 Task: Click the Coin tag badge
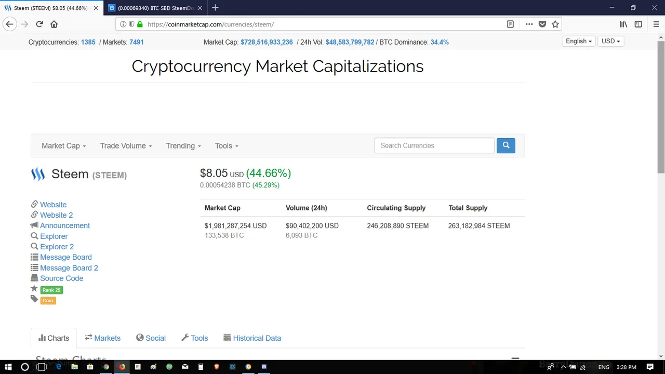(x=48, y=300)
